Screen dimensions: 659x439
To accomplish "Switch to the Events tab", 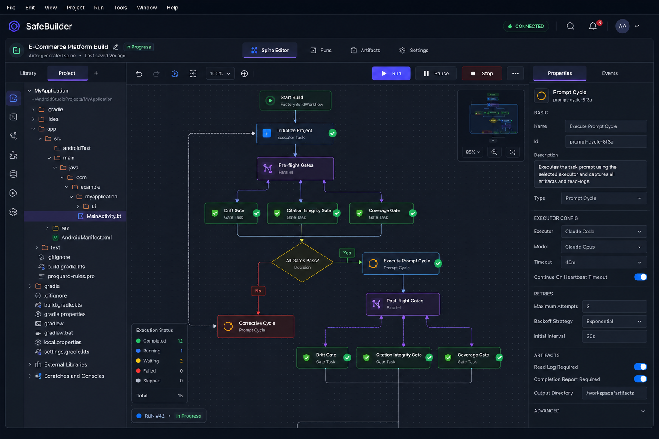I will 610,73.
